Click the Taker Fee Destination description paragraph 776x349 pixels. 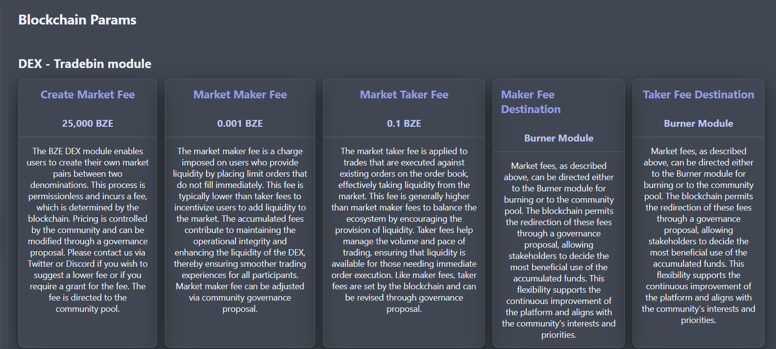(x=698, y=235)
